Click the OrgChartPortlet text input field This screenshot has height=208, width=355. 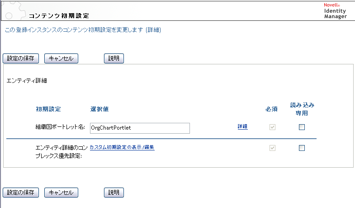pyautogui.click(x=139, y=128)
